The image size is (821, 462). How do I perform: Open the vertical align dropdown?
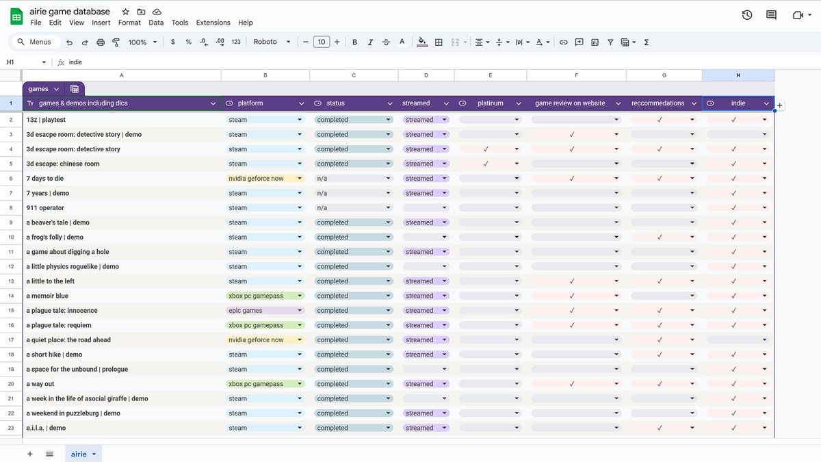tap(502, 42)
